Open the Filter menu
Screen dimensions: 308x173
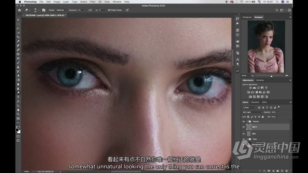click(x=92, y=2)
